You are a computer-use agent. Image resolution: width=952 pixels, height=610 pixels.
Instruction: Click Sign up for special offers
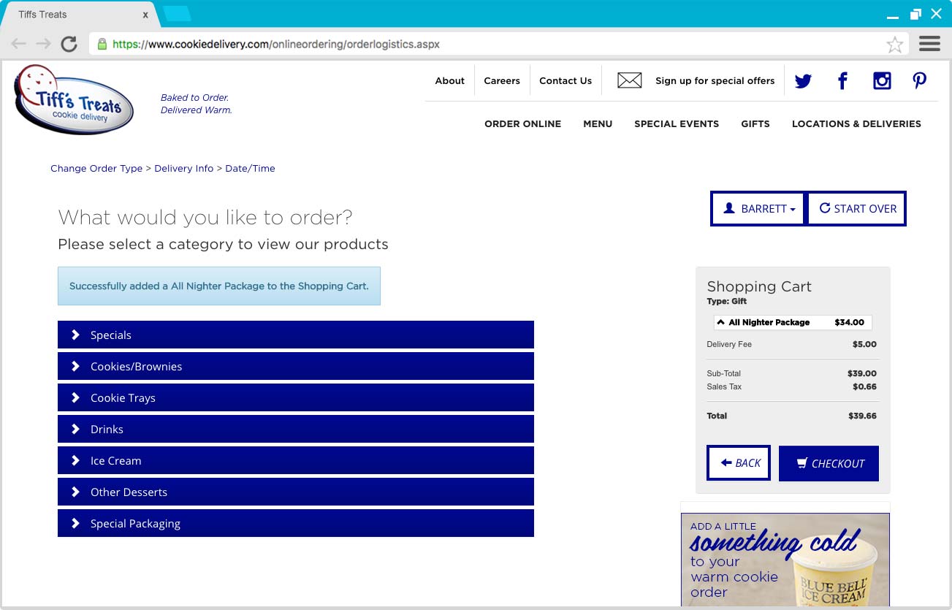[715, 81]
